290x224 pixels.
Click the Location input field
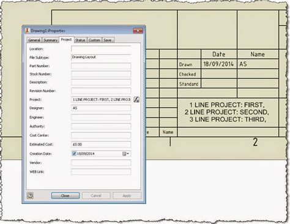point(101,49)
